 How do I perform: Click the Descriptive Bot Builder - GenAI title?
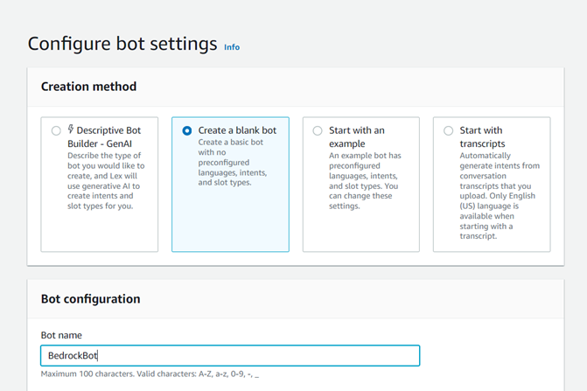tap(104, 137)
